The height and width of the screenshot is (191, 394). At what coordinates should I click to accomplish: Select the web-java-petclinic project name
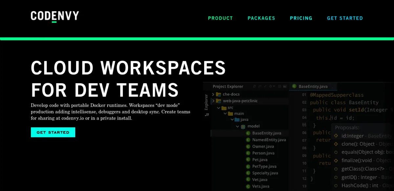[x=240, y=101]
